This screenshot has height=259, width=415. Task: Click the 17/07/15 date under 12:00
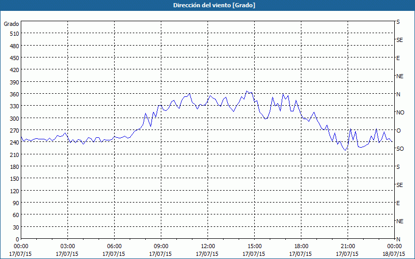pyautogui.click(x=207, y=254)
